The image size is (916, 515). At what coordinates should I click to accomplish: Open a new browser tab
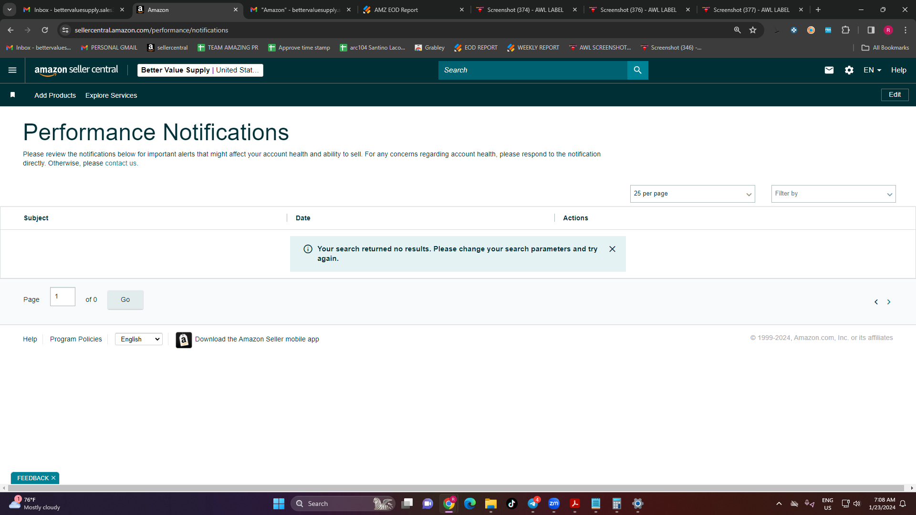tap(818, 10)
